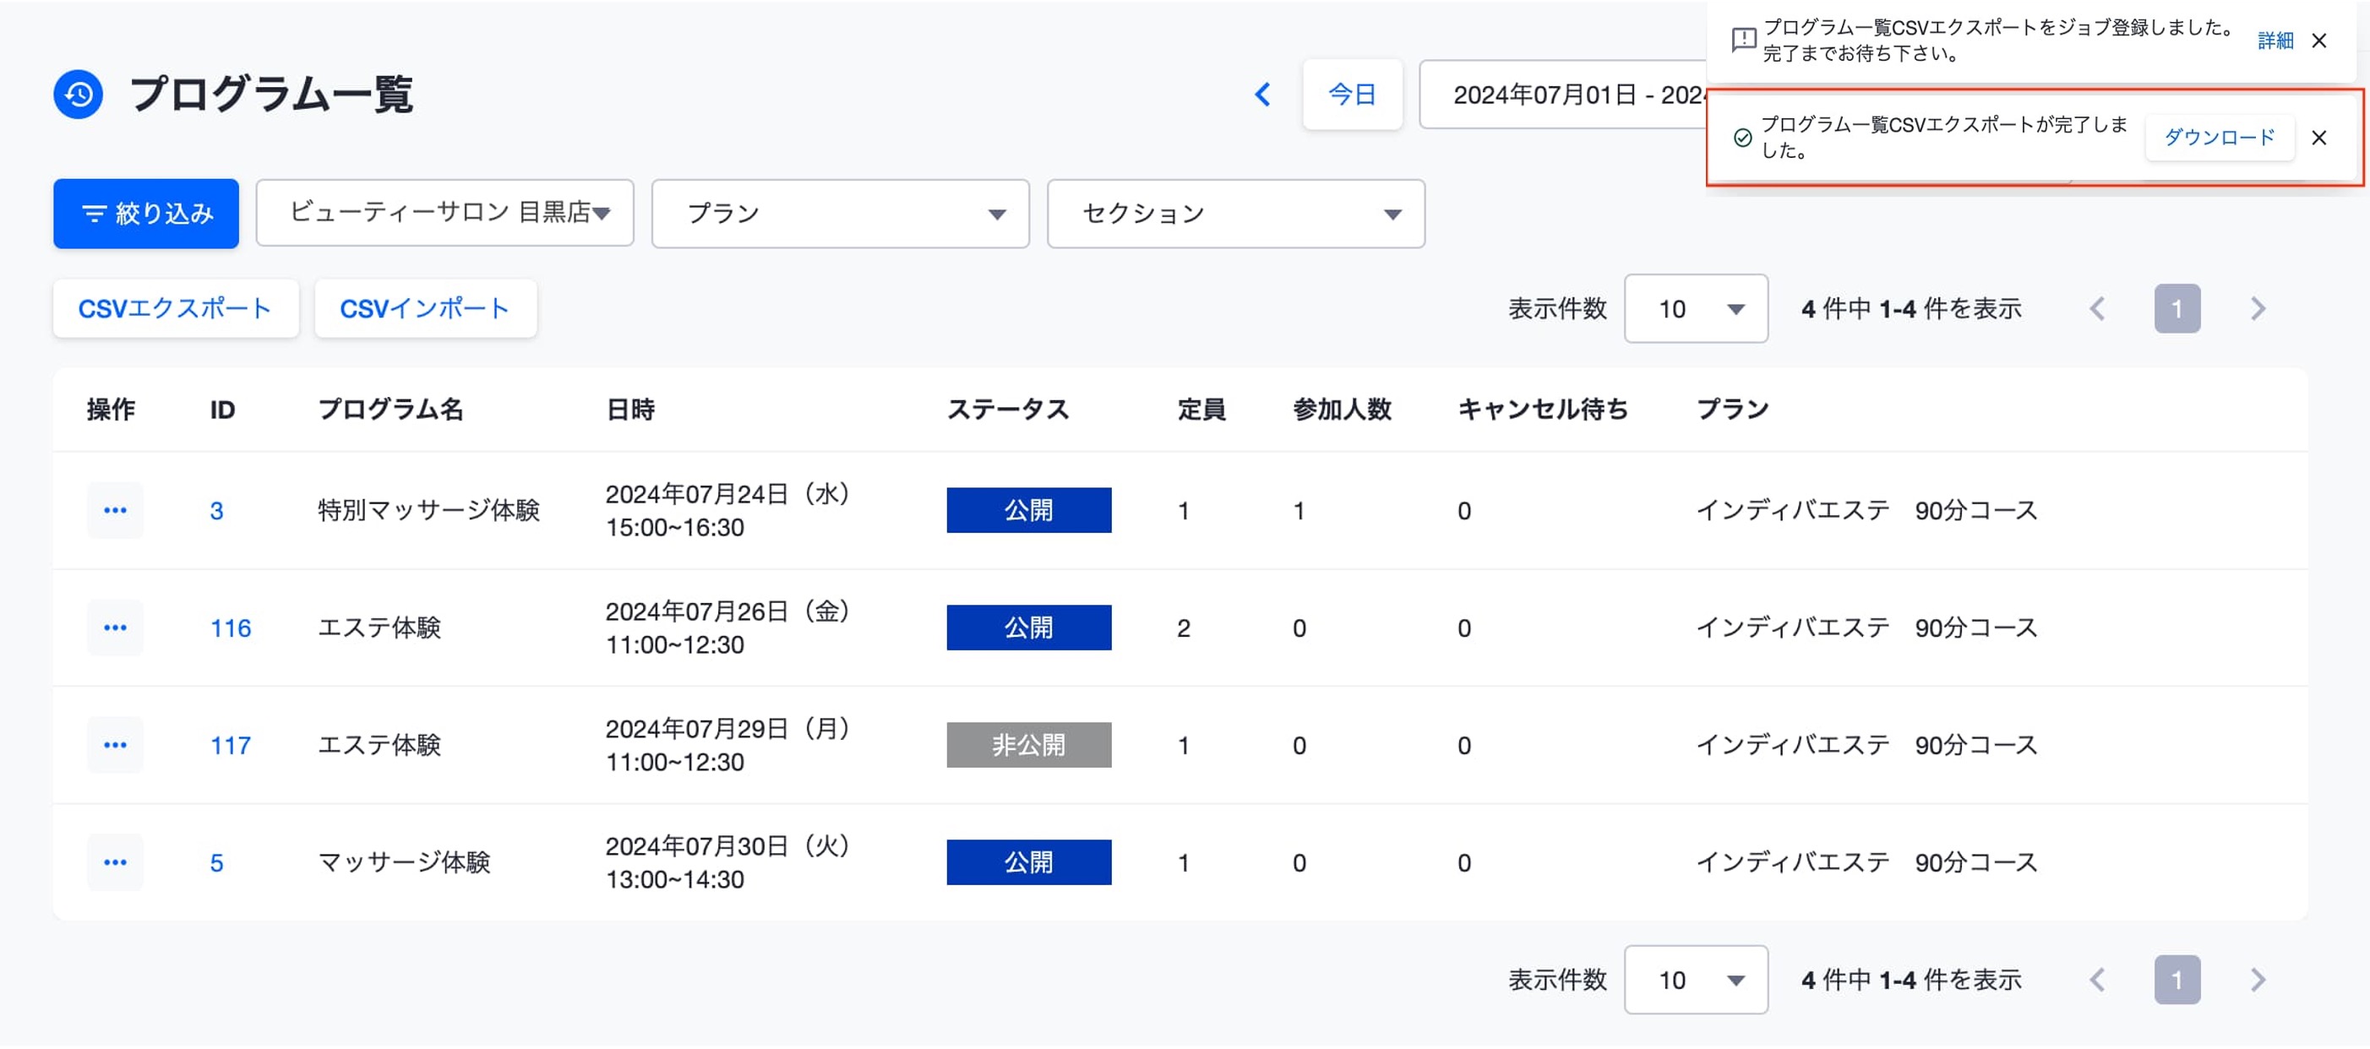This screenshot has height=1049, width=2370.
Task: Click 公開 status of ID 116 row
Action: pyautogui.click(x=1028, y=628)
